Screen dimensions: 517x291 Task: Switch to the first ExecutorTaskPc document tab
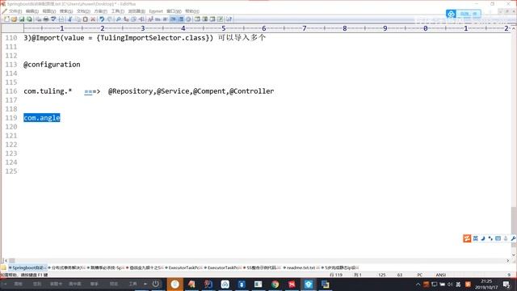click(x=183, y=268)
